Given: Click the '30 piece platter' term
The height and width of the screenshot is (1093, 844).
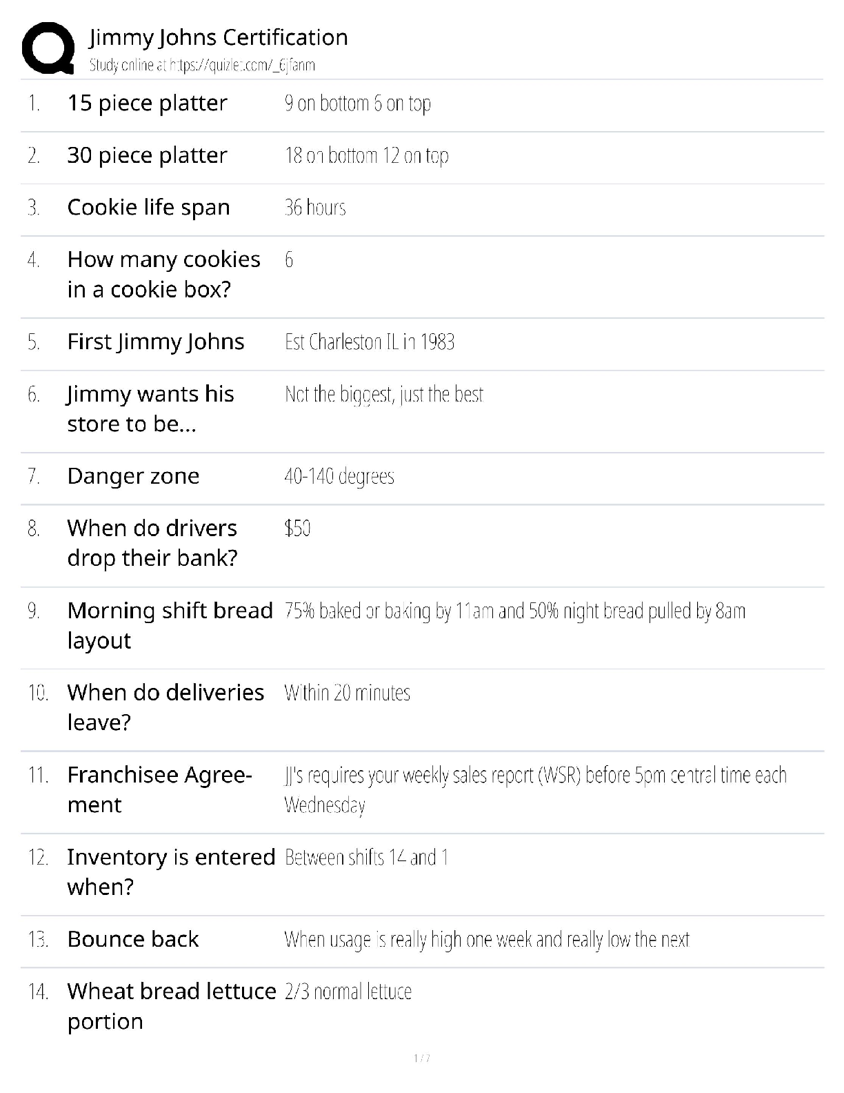Looking at the screenshot, I should pos(147,155).
